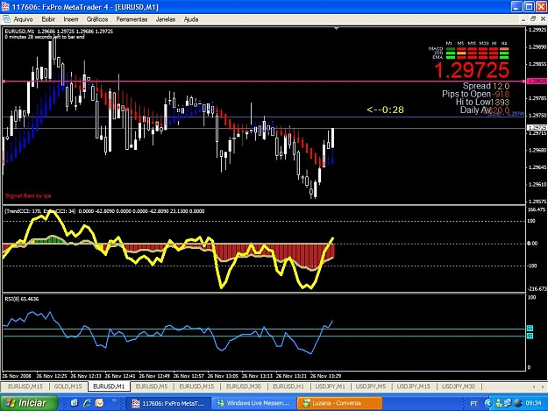The height and width of the screenshot is (411, 548).
Task: Switch to the GOLD,M15 chart tab
Action: coord(68,386)
